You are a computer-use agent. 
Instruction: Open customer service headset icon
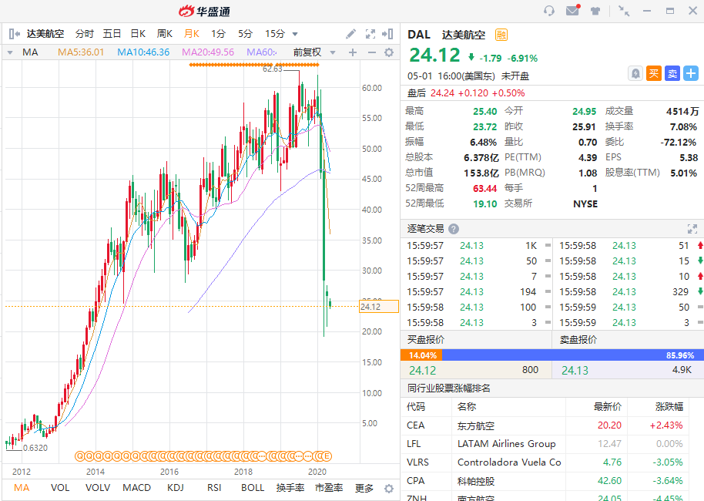pos(548,11)
